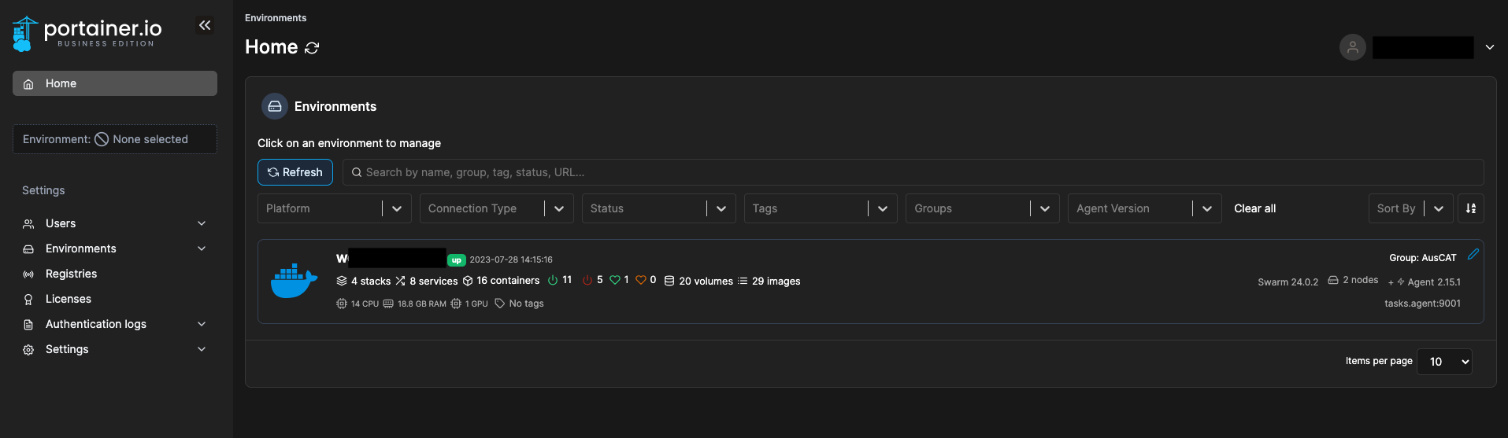Click the timestamp 2023-07-28 14:15:16
The height and width of the screenshot is (438, 1508).
511,259
